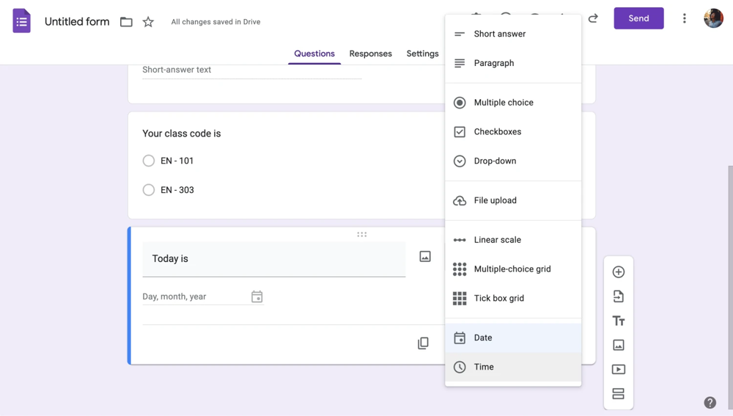
Task: Open the more options three-dot menu
Action: pos(684,18)
